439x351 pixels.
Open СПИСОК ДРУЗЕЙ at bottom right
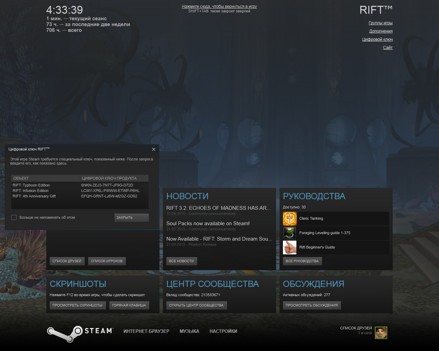[x=356, y=328]
